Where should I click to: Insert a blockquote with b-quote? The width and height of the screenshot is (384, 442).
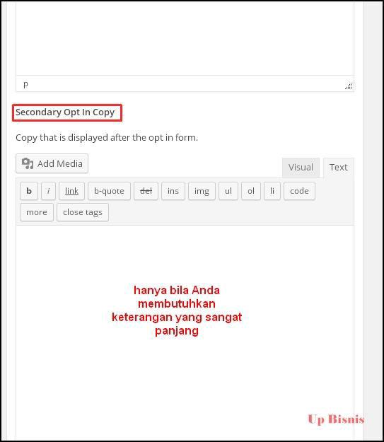109,191
